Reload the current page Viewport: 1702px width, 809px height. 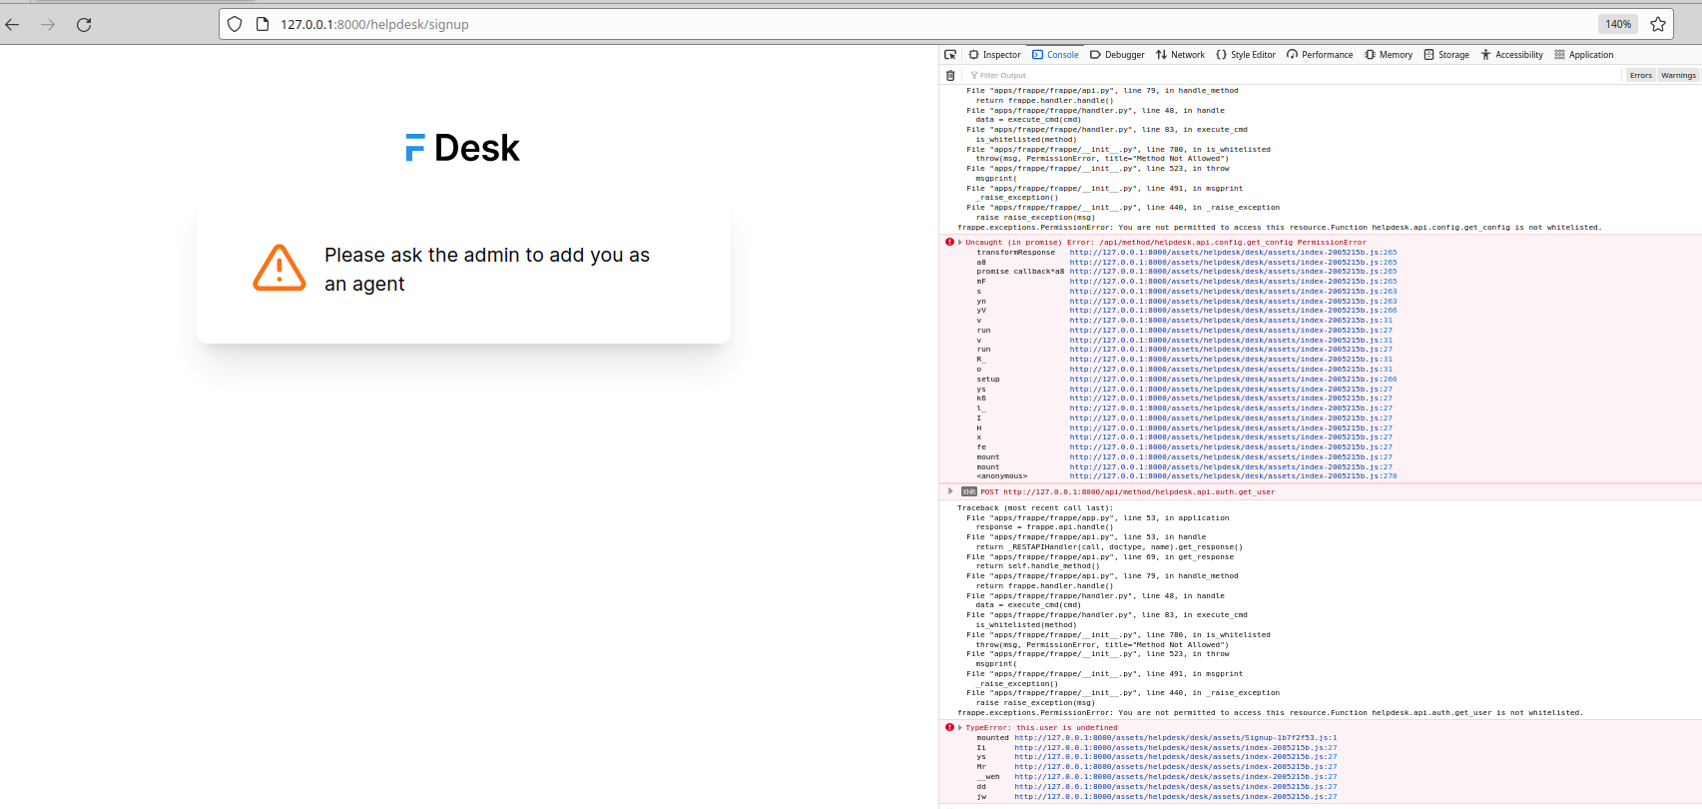(84, 24)
